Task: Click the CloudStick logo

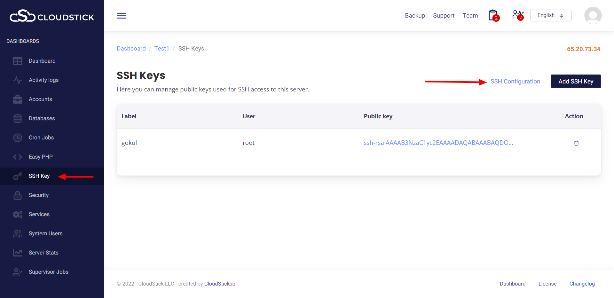Action: click(52, 16)
